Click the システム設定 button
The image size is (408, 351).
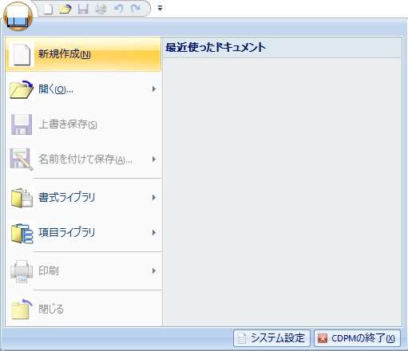pyautogui.click(x=271, y=338)
